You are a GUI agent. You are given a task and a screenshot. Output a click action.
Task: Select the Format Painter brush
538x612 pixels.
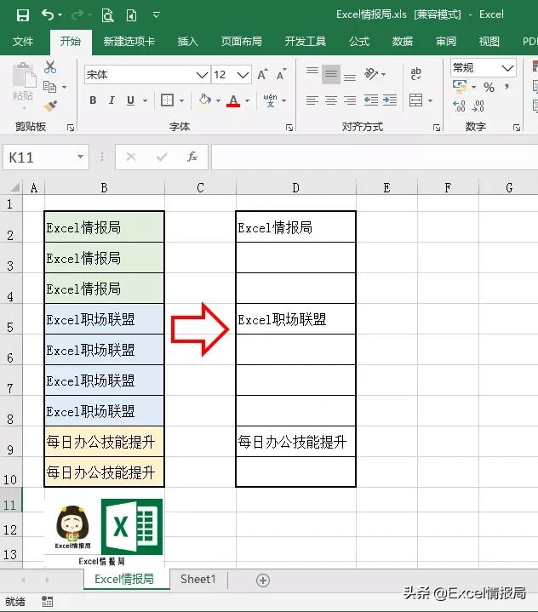pyautogui.click(x=50, y=106)
